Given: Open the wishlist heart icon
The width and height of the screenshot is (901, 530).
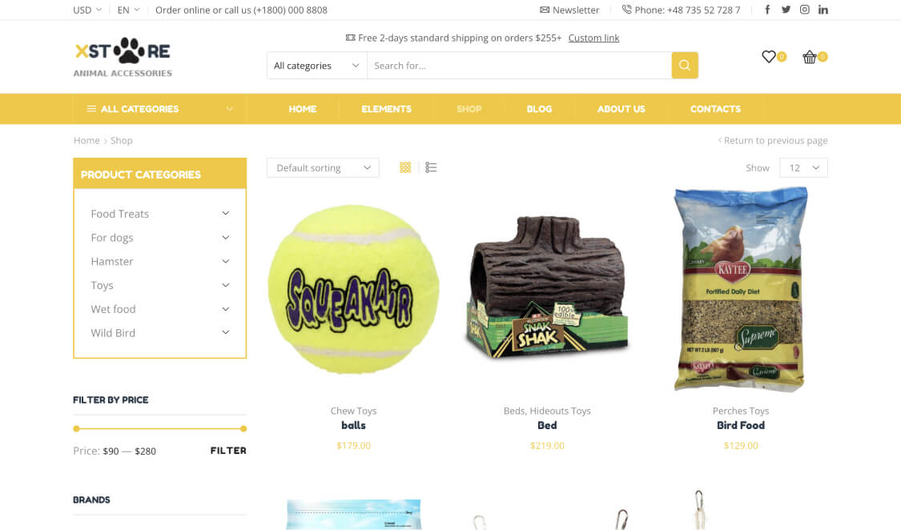Looking at the screenshot, I should [769, 57].
